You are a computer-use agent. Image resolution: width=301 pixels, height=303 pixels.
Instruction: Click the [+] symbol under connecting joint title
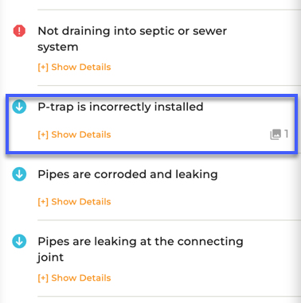pyautogui.click(x=43, y=278)
